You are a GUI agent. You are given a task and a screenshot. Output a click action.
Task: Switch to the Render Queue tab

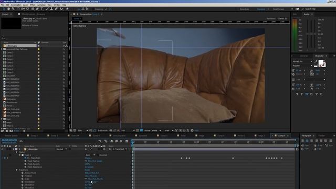(11, 135)
